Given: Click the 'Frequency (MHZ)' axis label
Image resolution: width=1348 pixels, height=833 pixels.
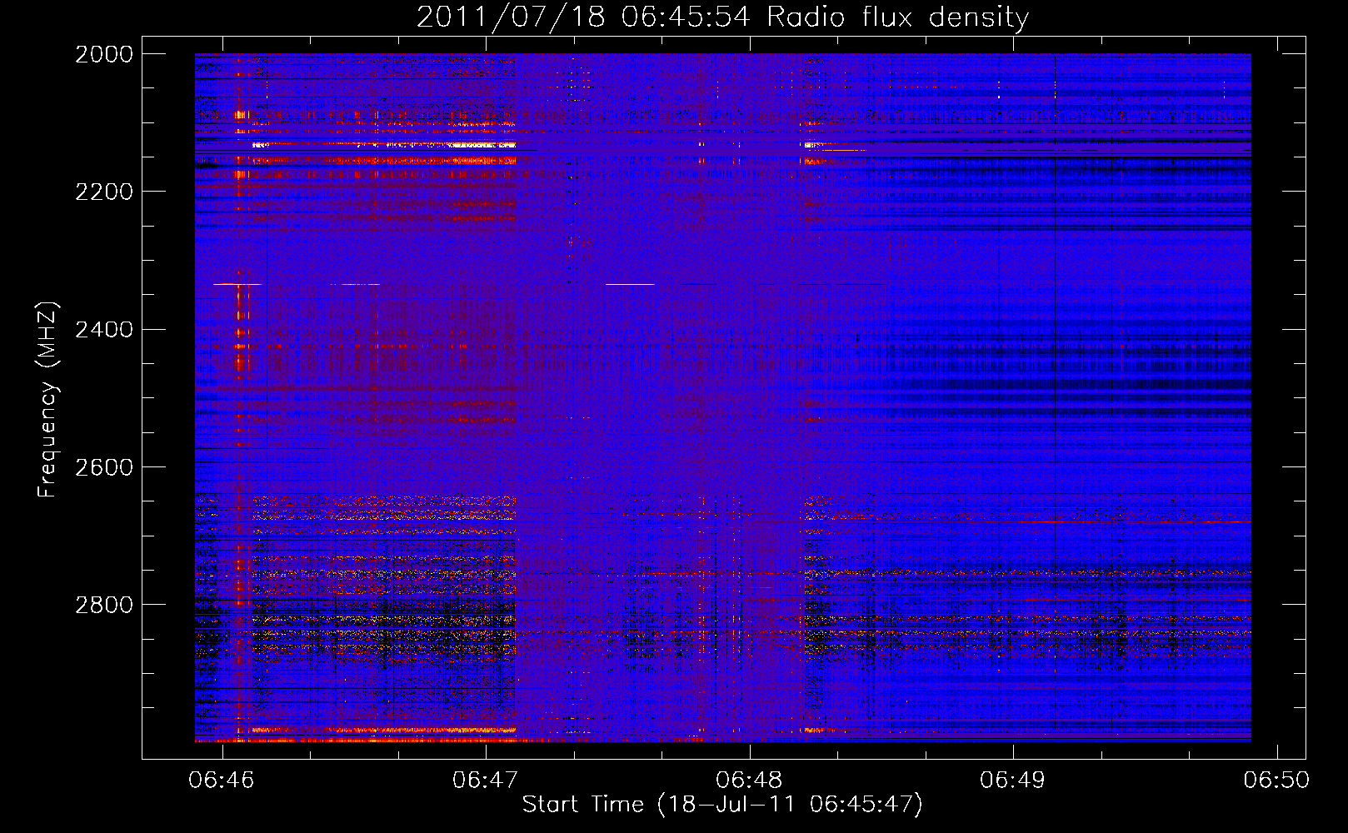Looking at the screenshot, I should pyautogui.click(x=48, y=400).
